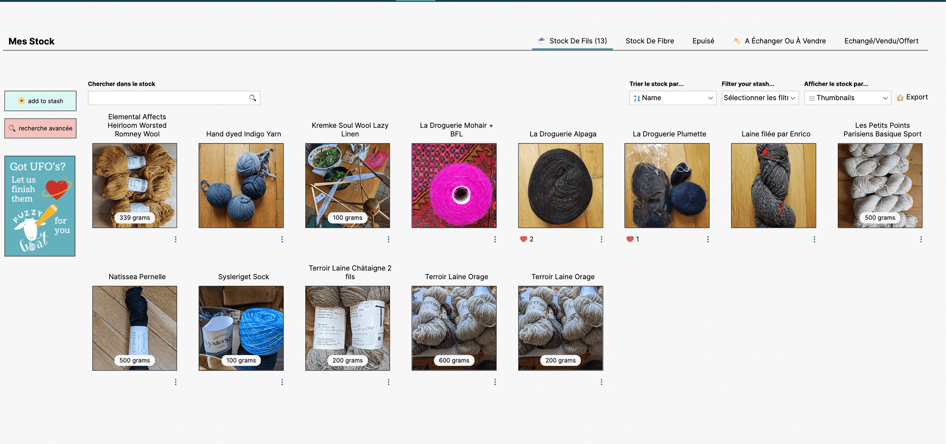Click the recherche avancée button

[40, 128]
